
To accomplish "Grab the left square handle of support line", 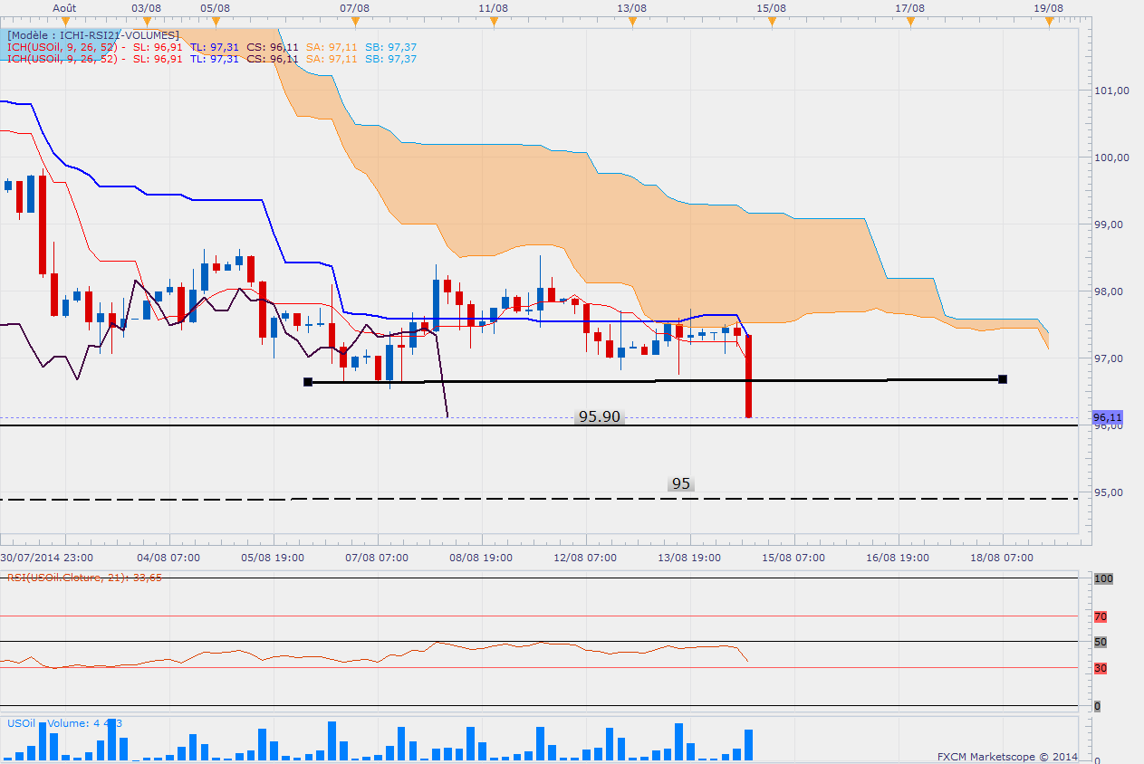I will tap(308, 382).
